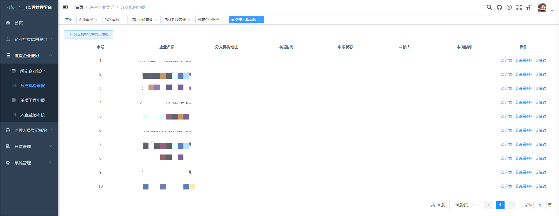
Task: Switch to the 信用评价审核 tab
Action: tap(142, 20)
